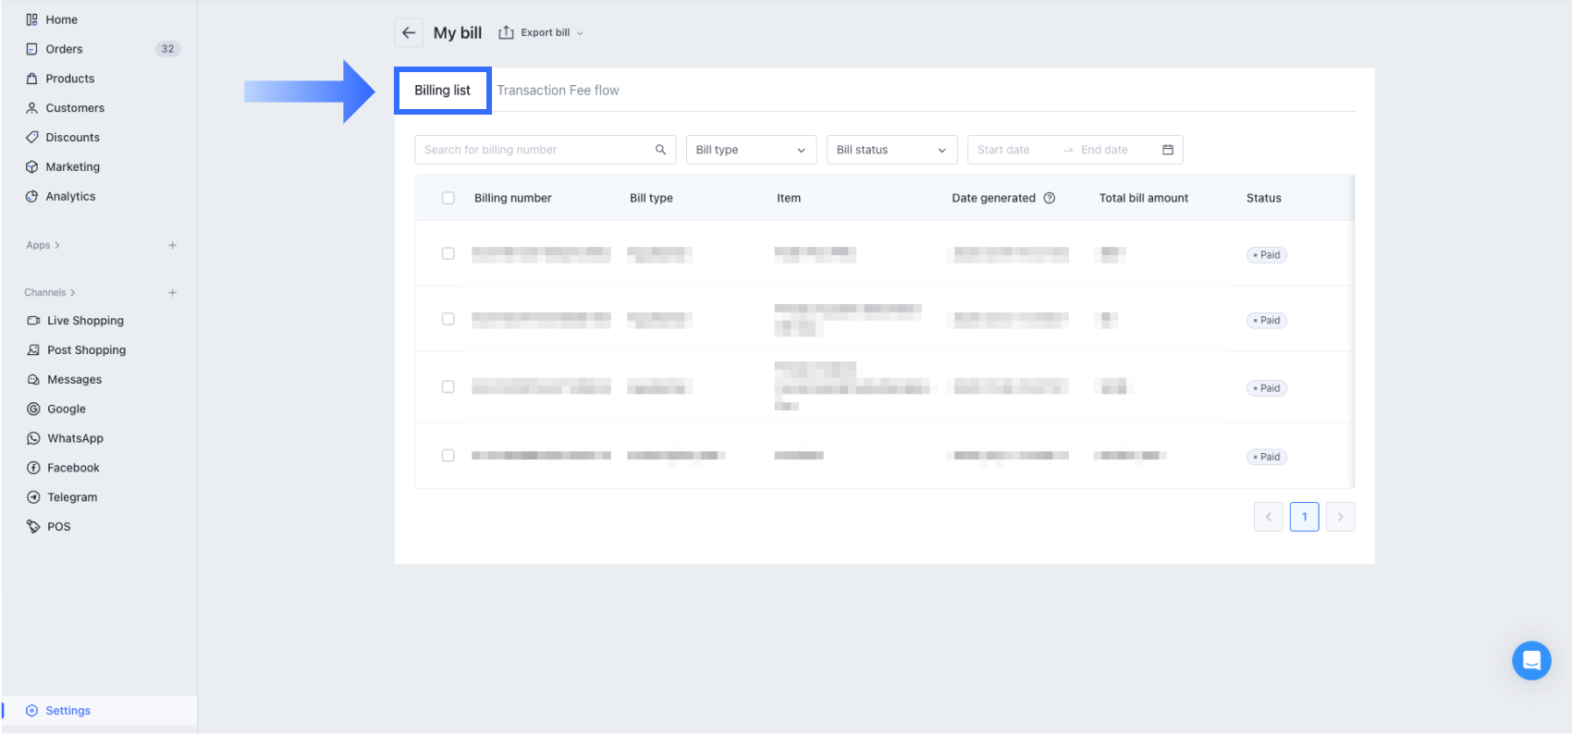
Task: Expand the Export bill dropdown chevron
Action: tap(580, 33)
